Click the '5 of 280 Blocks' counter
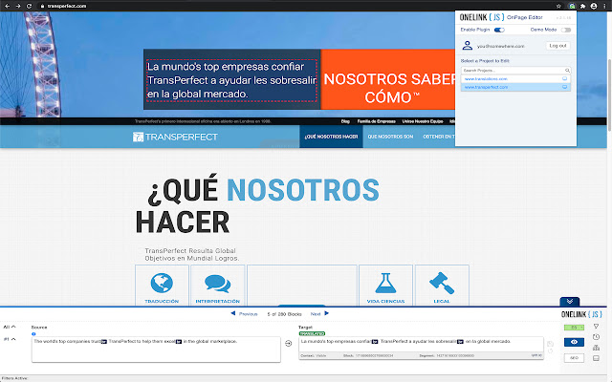612x382 pixels. coord(284,314)
